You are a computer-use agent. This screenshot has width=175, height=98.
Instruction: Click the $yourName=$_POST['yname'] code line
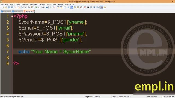pyautogui.click(x=53, y=22)
